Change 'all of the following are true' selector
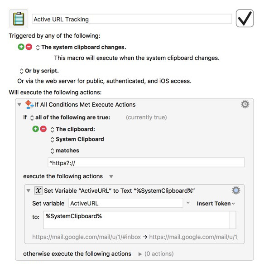Viewport: 259px width, 264px height. [x=32, y=117]
